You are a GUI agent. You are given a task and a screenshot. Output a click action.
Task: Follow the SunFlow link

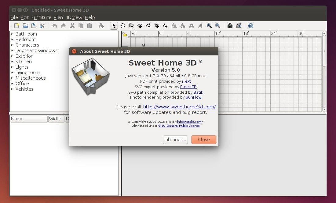click(x=193, y=97)
